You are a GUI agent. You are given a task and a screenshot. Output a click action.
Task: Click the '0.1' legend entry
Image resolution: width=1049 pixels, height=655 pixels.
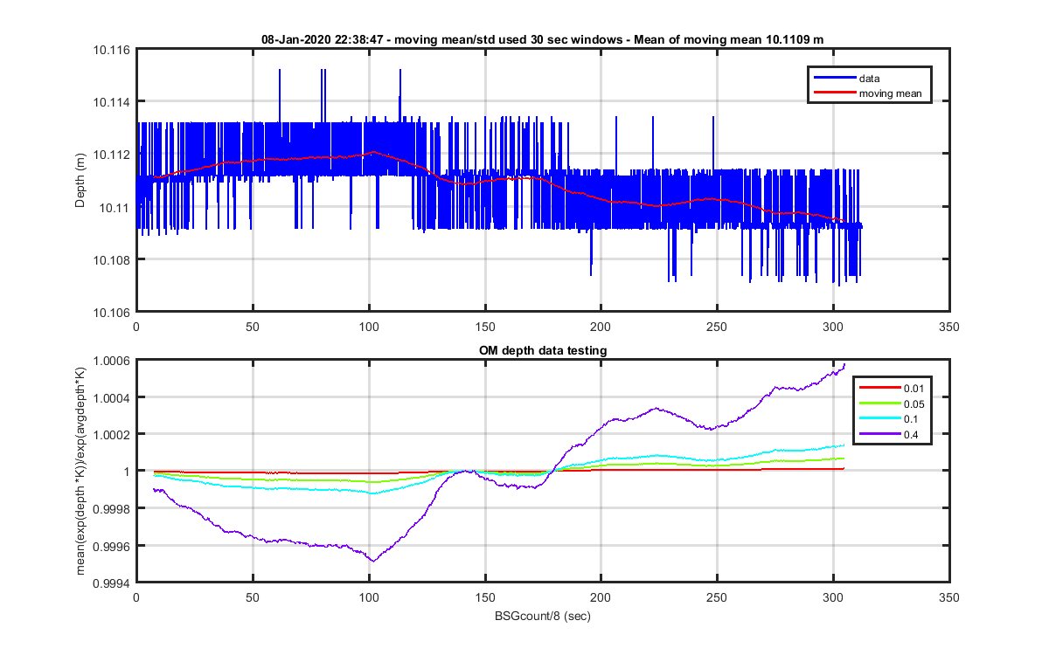(x=909, y=417)
